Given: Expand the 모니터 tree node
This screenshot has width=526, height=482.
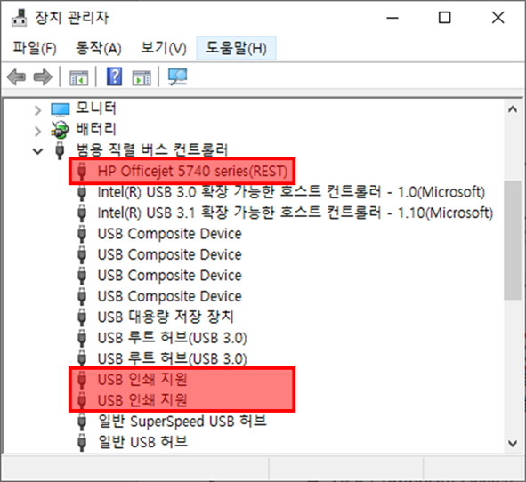Looking at the screenshot, I should (37, 110).
